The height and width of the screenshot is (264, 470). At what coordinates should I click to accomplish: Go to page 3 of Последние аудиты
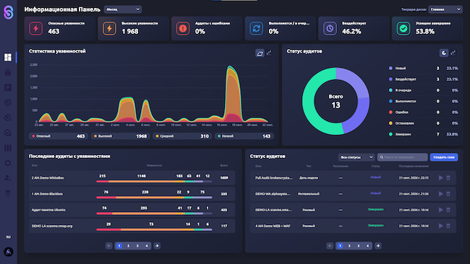click(x=137, y=246)
